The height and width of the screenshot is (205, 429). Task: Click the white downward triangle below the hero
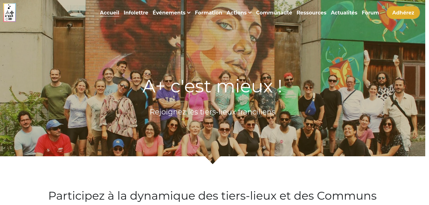click(213, 160)
